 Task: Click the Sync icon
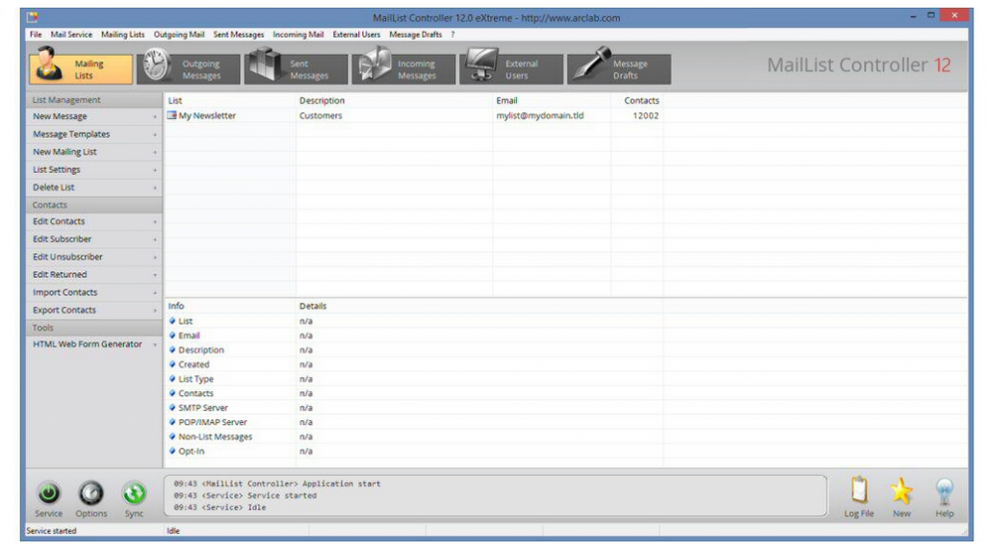coord(134,493)
